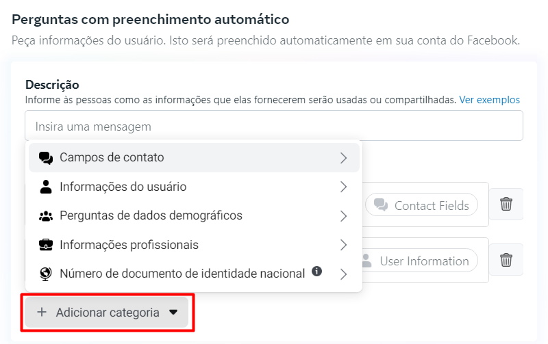The image size is (548, 344).
Task: Click the User Information tag pill
Action: click(x=416, y=261)
